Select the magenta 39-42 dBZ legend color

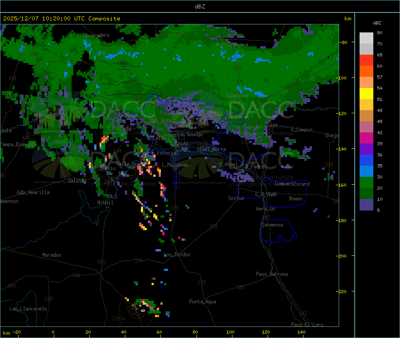(366, 138)
